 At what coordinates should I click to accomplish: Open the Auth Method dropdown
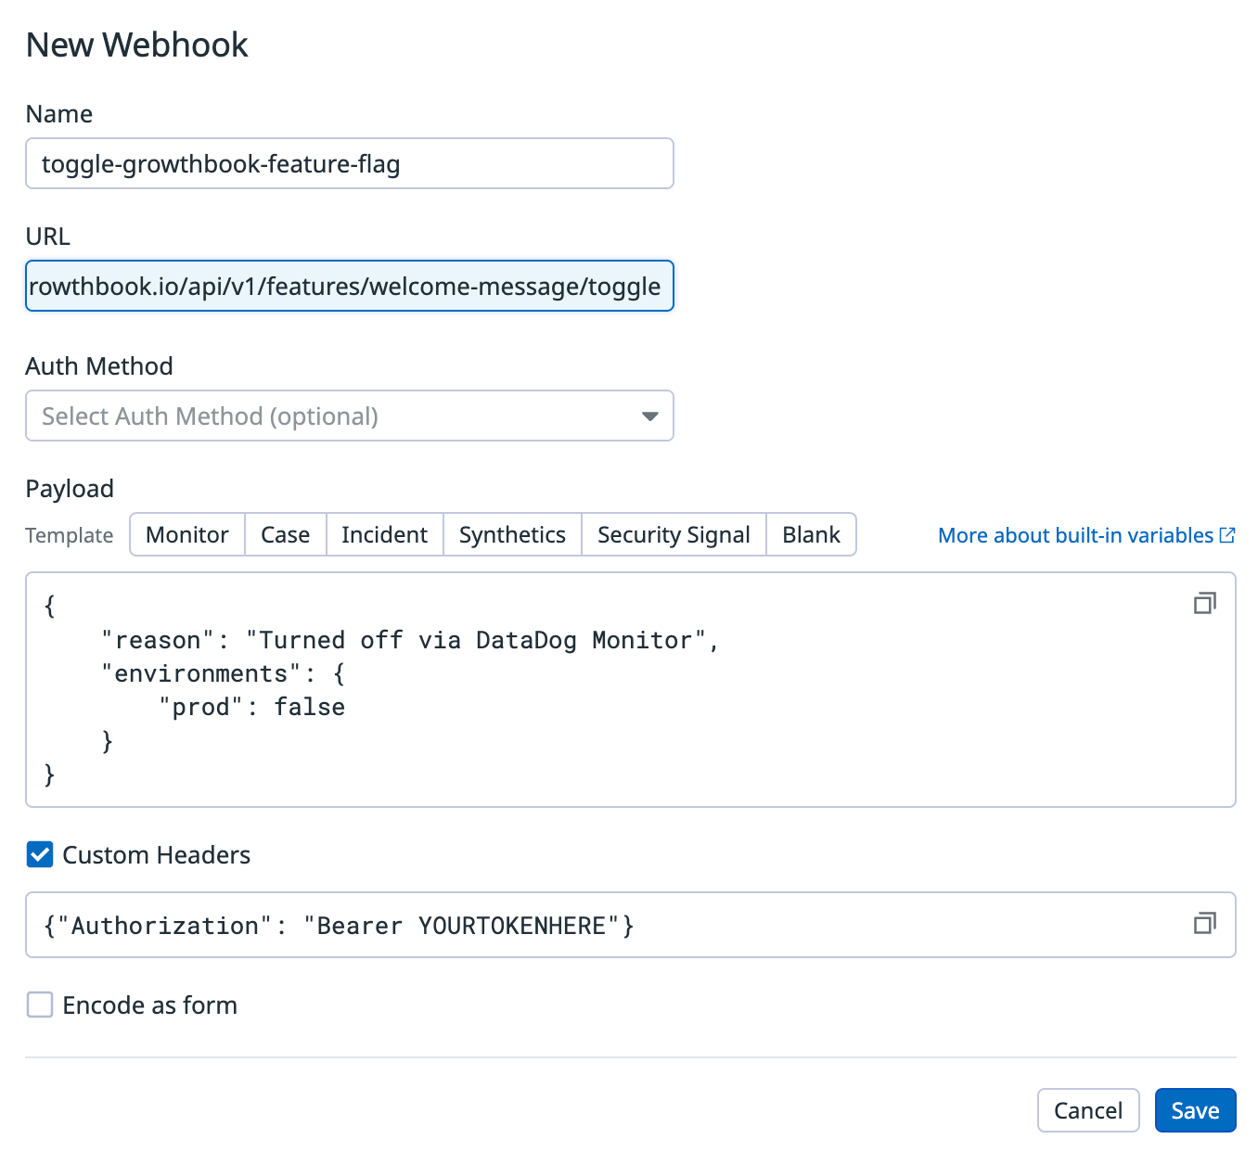pyautogui.click(x=350, y=416)
